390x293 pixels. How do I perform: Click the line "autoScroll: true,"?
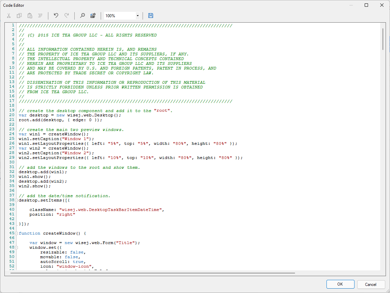[x=63, y=262]
